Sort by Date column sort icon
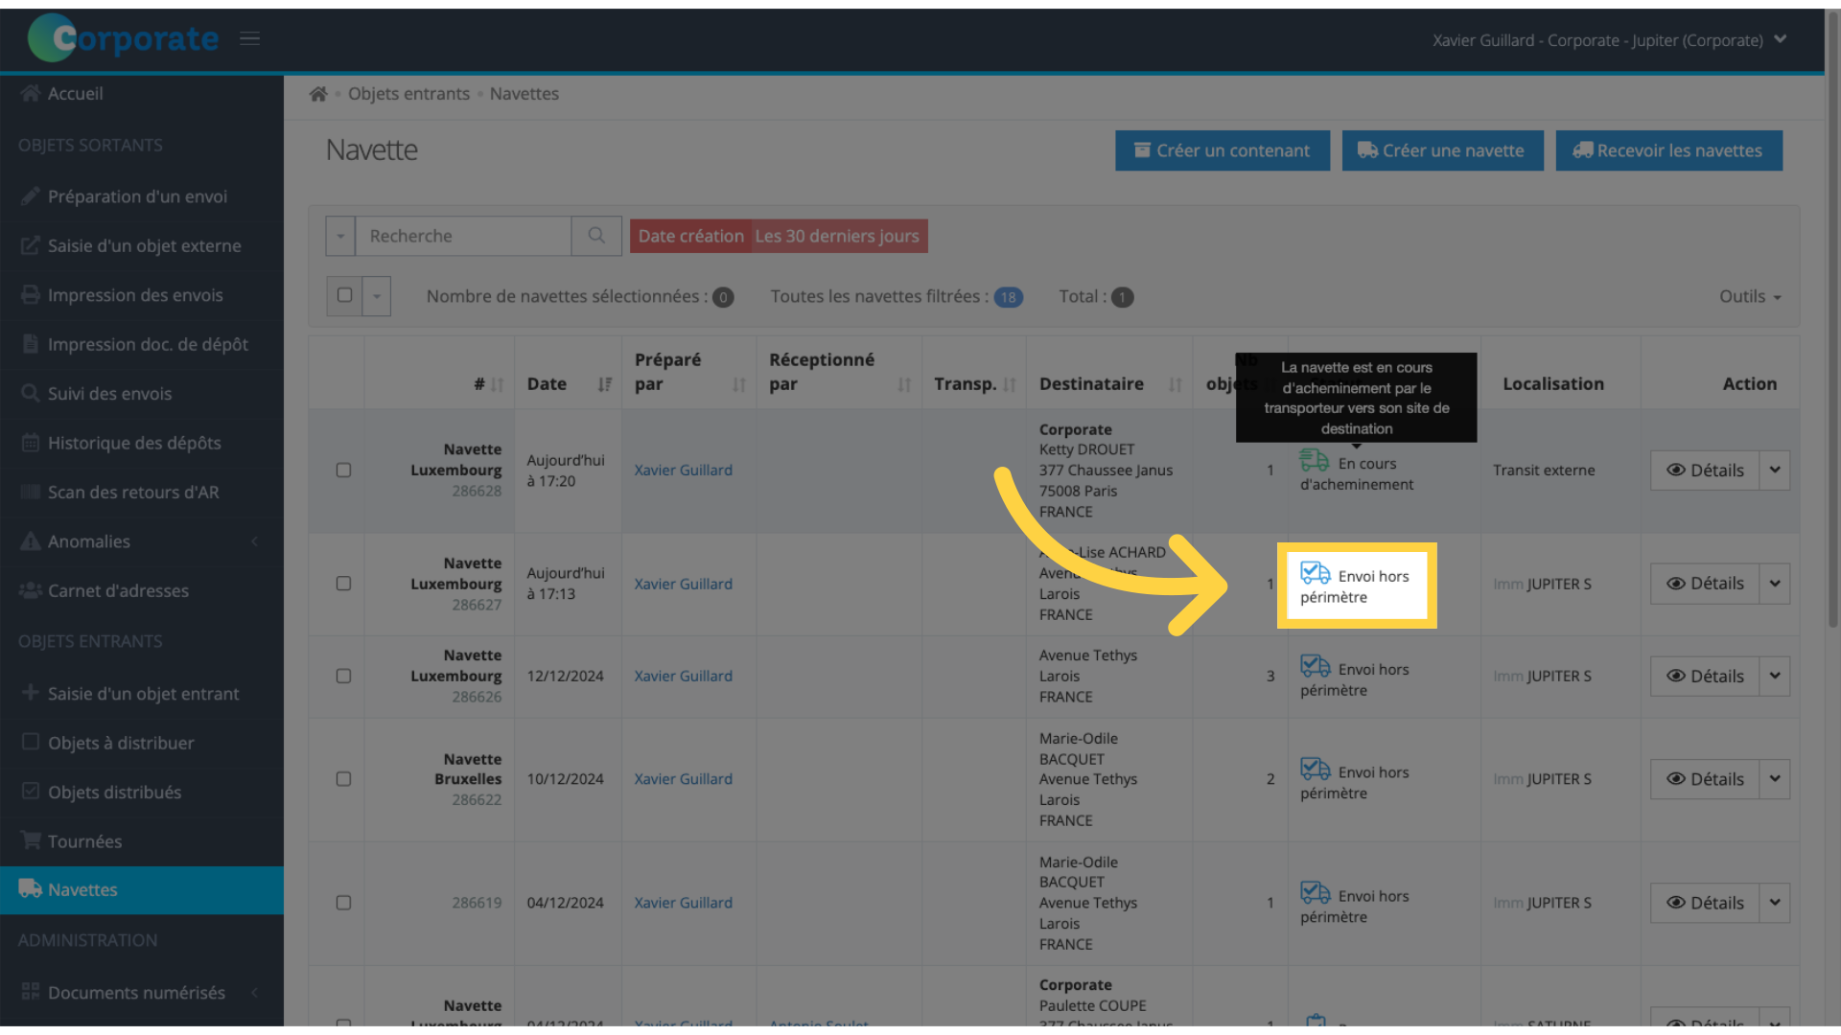The width and height of the screenshot is (1841, 1035). [604, 384]
